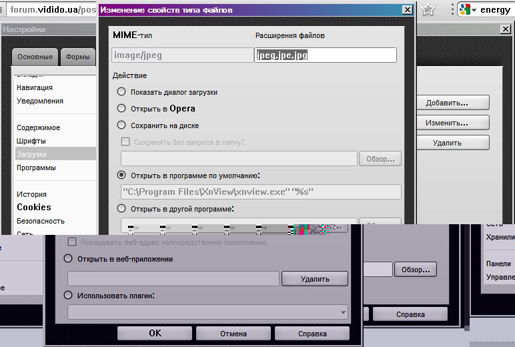Click Справка in file type dialog
The image size is (515, 347).
coord(312,333)
